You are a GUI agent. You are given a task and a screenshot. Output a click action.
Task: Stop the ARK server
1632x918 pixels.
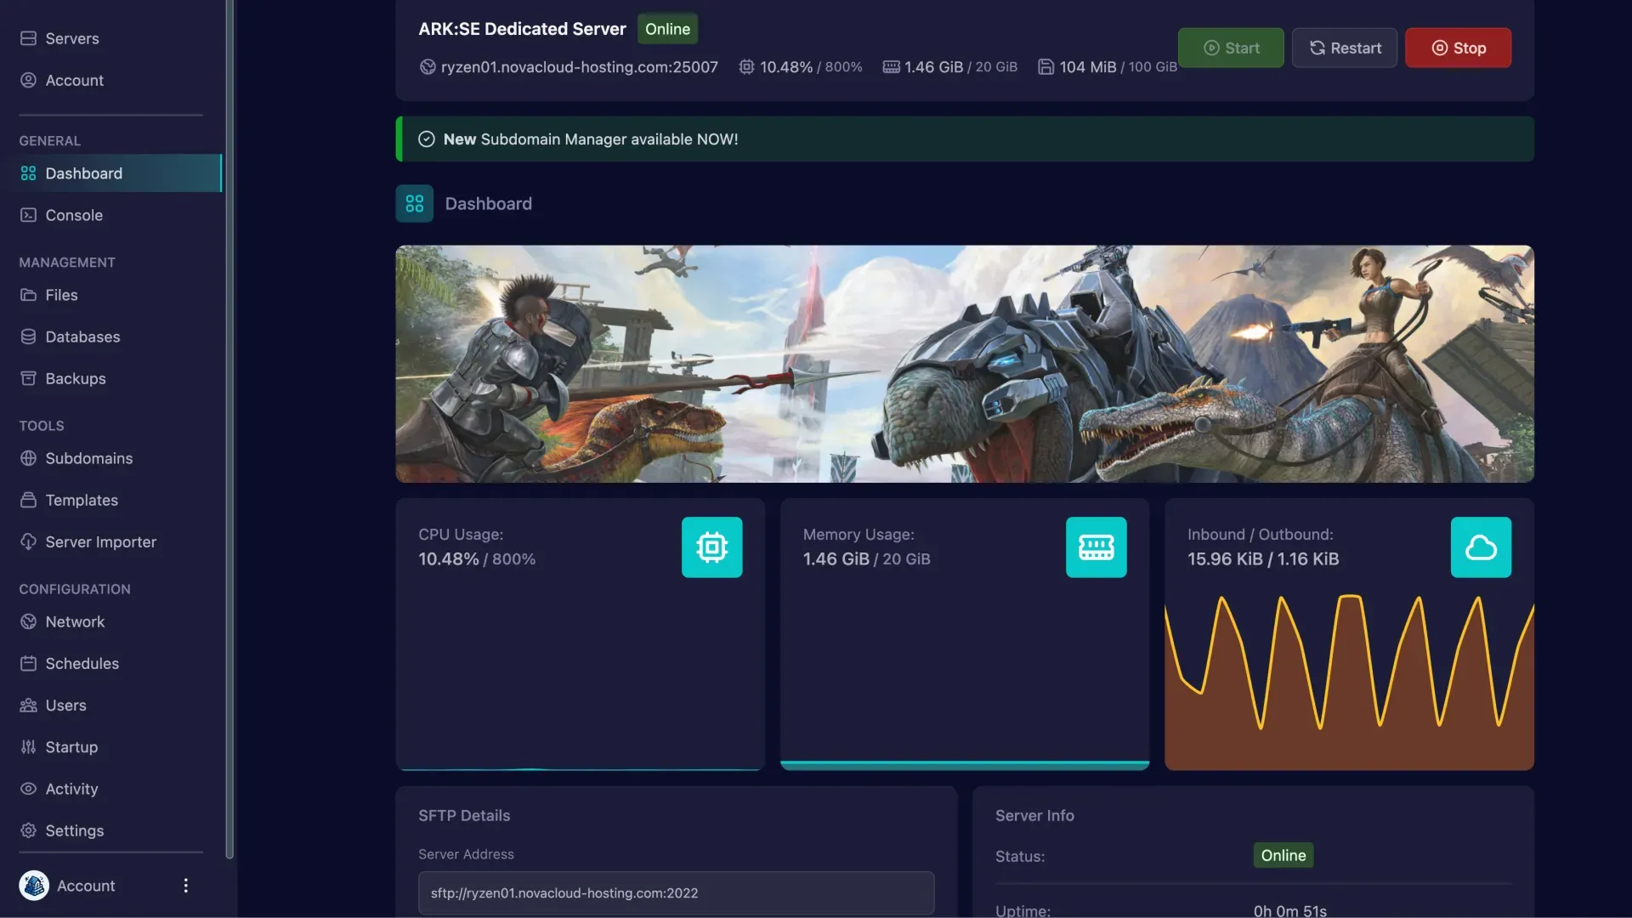coord(1458,48)
